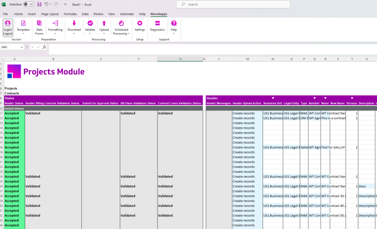Open the Version column filter arrow
Viewport: 377px width, 229px height.
click(x=352, y=98)
